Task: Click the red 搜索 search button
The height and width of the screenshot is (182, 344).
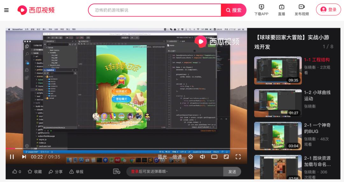Action: click(x=234, y=10)
